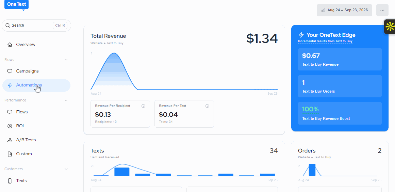Click the Search input field
Viewport: 395px width, 192px height.
(36, 26)
